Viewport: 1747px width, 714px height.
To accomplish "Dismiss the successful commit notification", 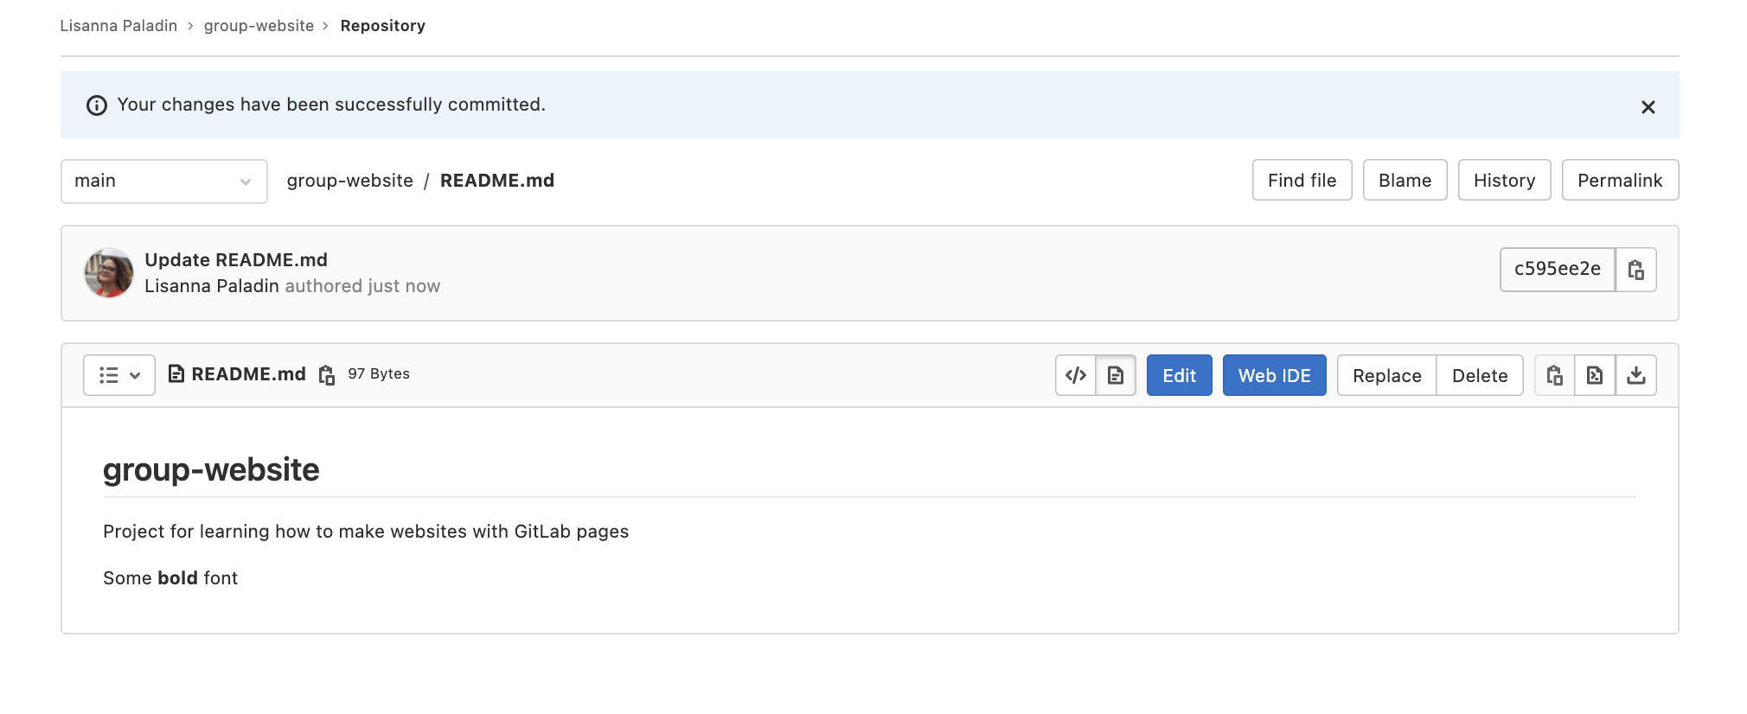I will pyautogui.click(x=1648, y=106).
